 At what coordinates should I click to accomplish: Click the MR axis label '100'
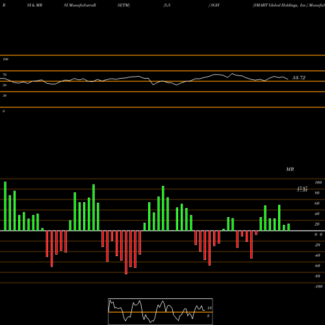click(x=318, y=183)
